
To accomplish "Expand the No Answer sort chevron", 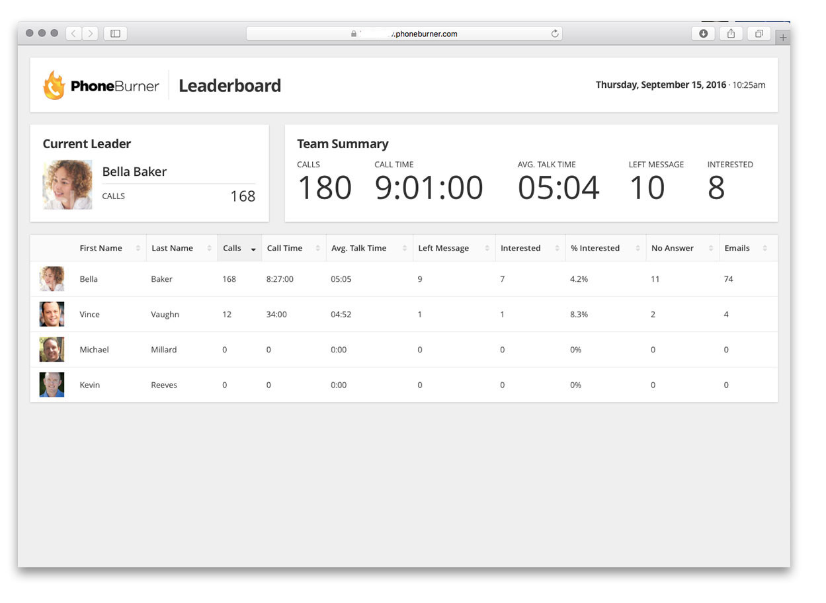I will (x=710, y=247).
